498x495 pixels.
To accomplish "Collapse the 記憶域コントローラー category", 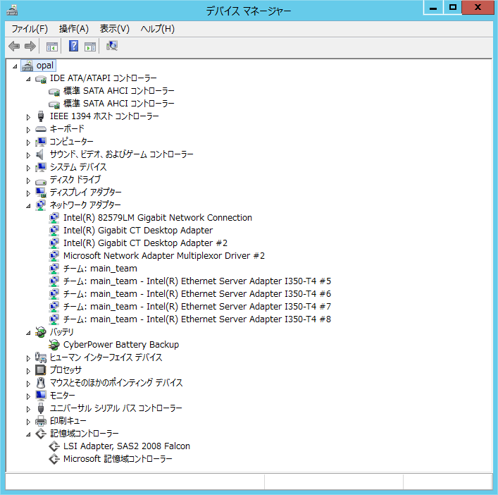I will (x=28, y=434).
